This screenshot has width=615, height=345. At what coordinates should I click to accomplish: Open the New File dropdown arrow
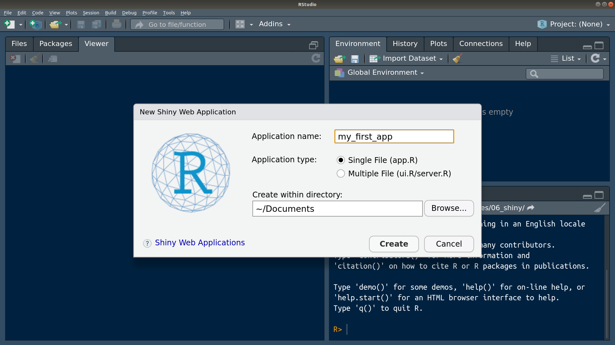[20, 25]
